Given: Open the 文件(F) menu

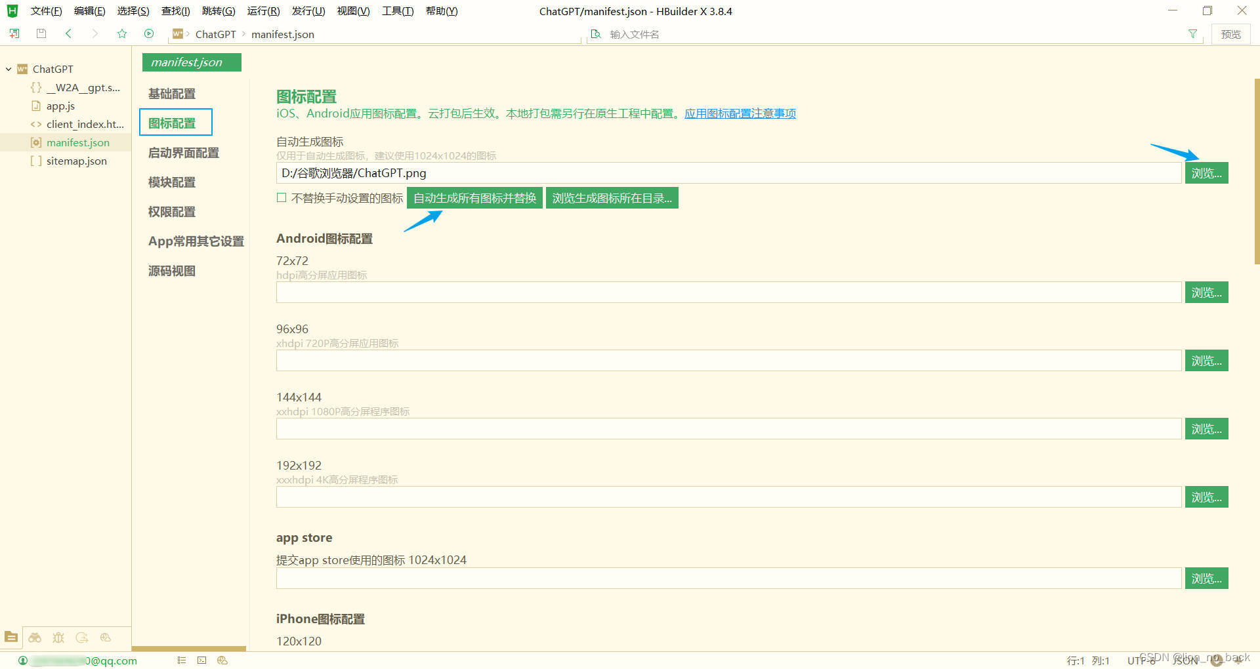Looking at the screenshot, I should pos(46,11).
